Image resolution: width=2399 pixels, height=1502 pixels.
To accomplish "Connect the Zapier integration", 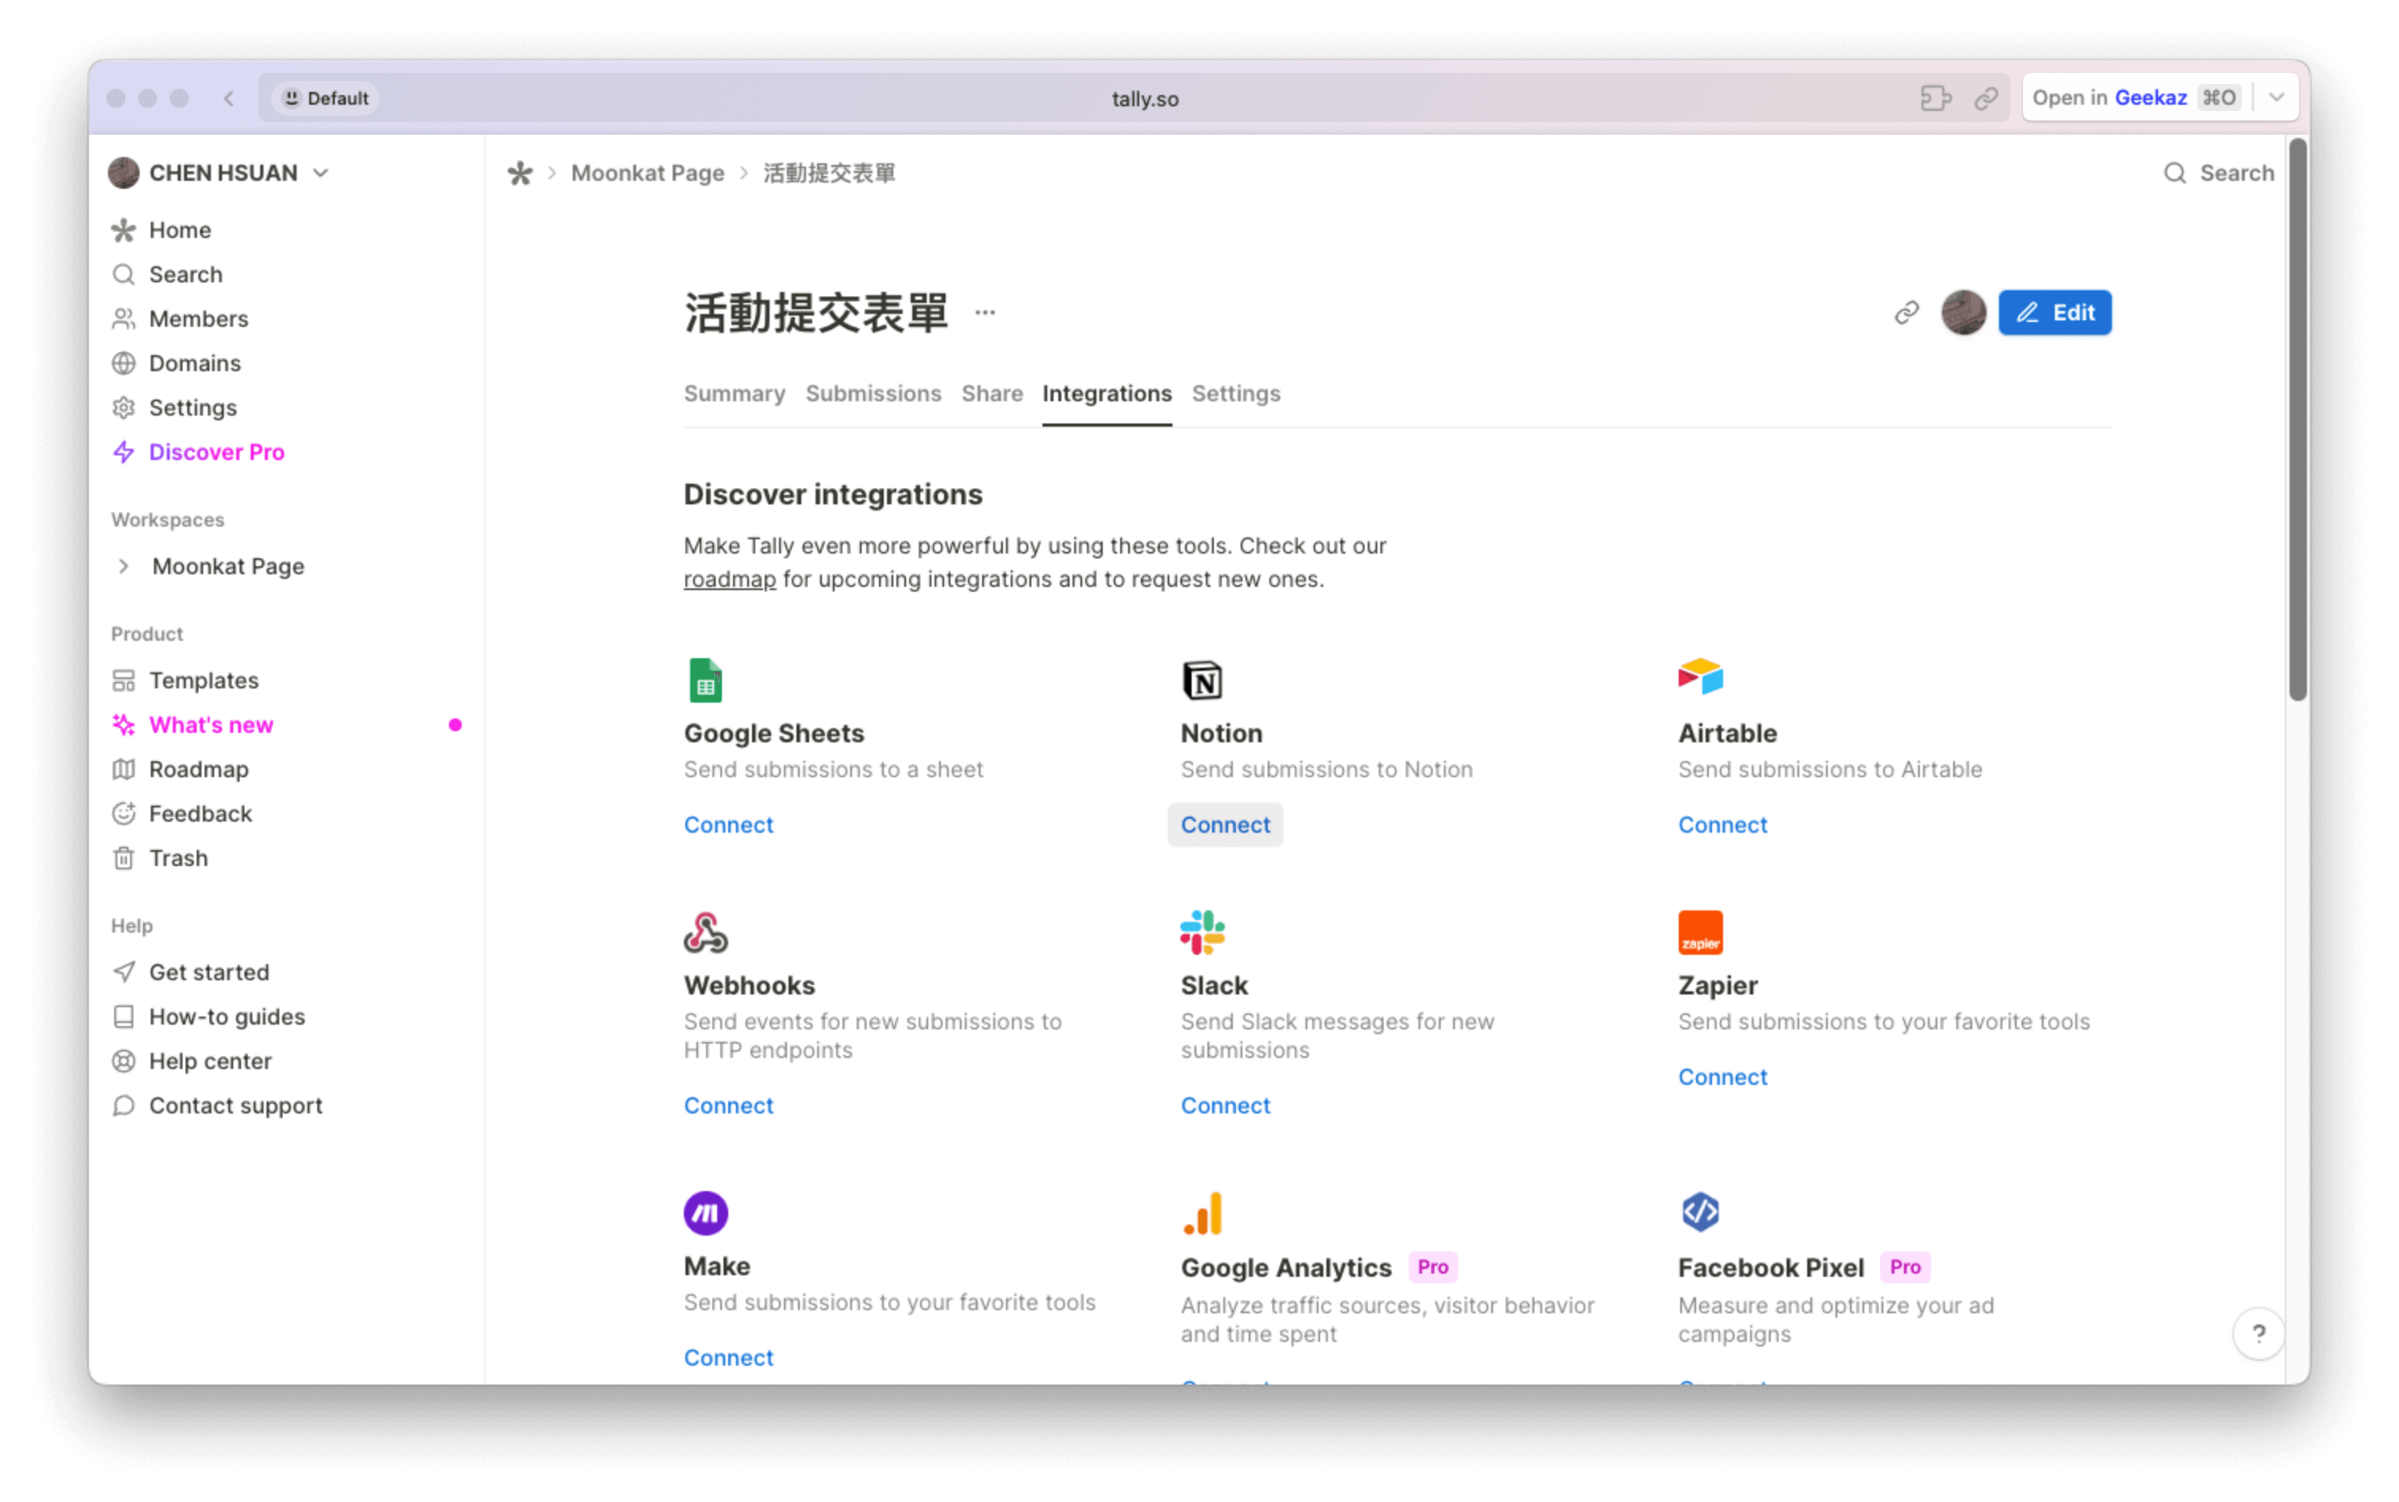I will click(1722, 1077).
